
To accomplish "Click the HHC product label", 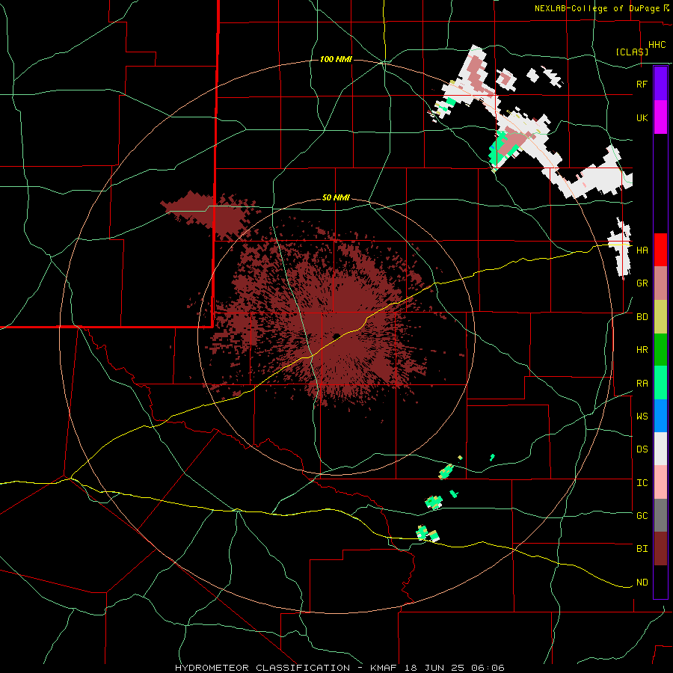I will [657, 45].
